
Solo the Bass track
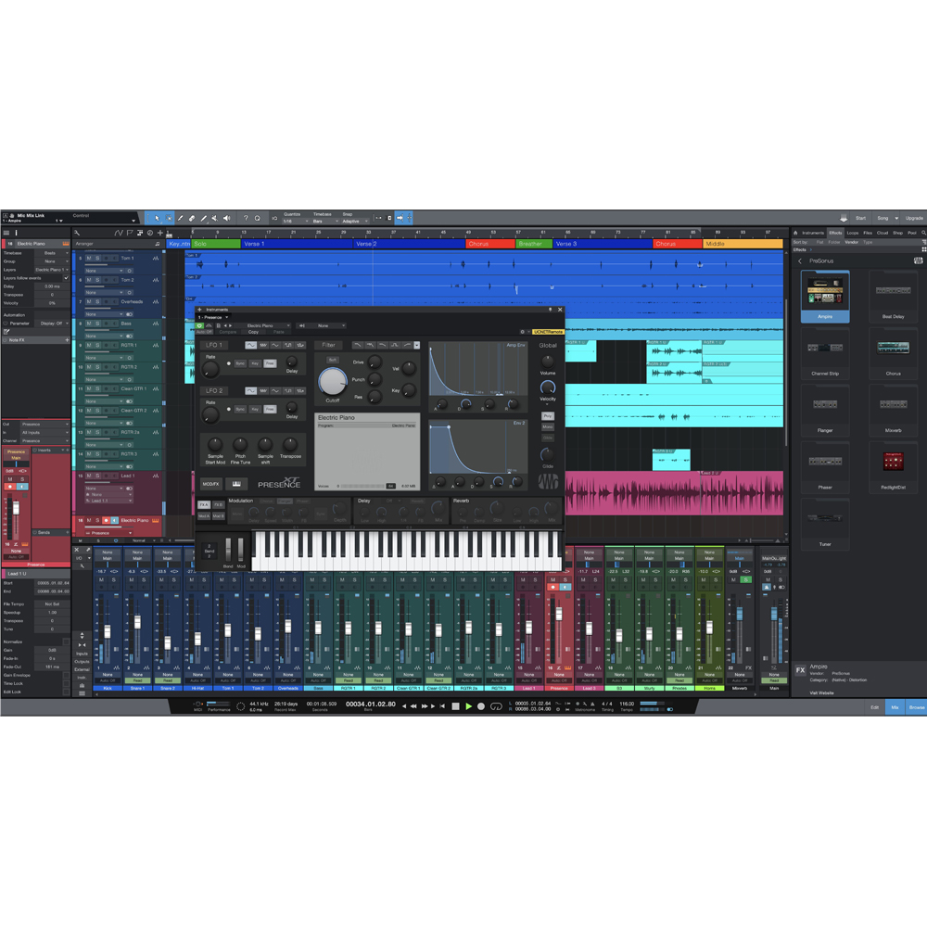click(x=97, y=324)
